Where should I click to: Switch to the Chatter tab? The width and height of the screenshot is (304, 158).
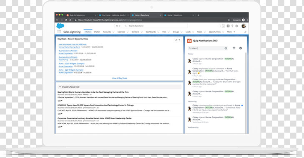click(x=97, y=32)
